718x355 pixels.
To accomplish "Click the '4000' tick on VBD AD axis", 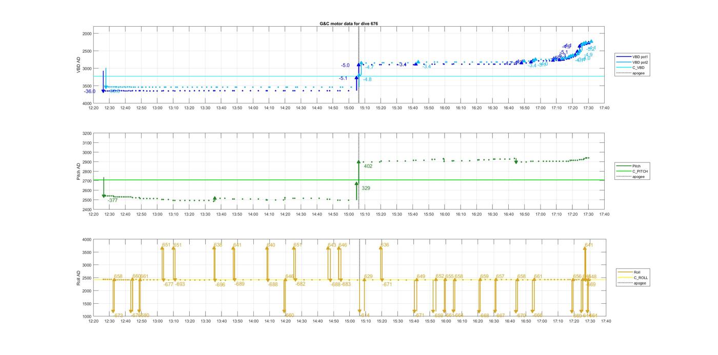I will [x=87, y=103].
